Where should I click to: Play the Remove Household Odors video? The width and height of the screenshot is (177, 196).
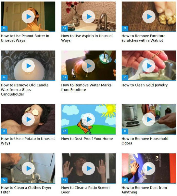tap(149, 120)
